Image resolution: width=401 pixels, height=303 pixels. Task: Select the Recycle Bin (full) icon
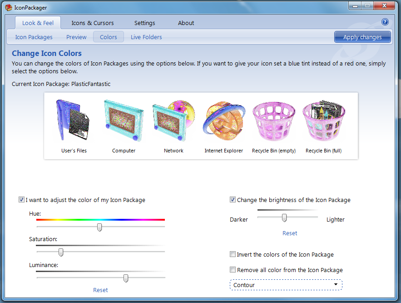point(323,119)
